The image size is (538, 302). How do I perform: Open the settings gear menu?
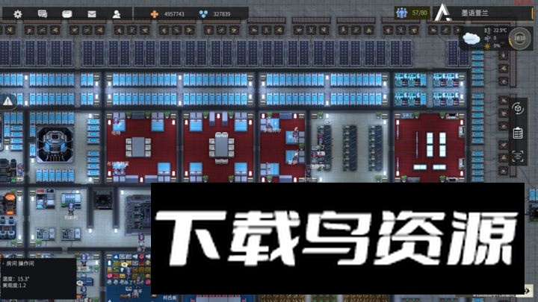coord(18,13)
